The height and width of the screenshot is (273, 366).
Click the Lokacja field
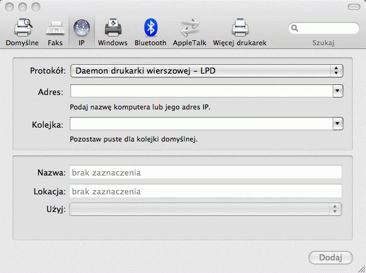pos(206,191)
